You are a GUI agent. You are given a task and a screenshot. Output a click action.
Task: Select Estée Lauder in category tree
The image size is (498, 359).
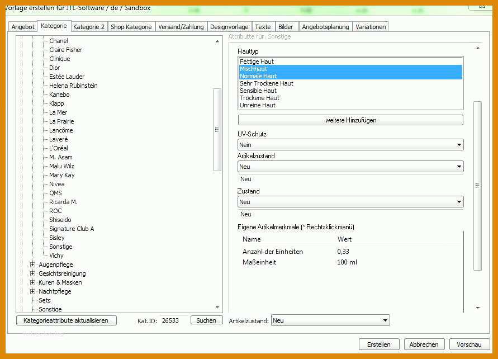point(67,76)
